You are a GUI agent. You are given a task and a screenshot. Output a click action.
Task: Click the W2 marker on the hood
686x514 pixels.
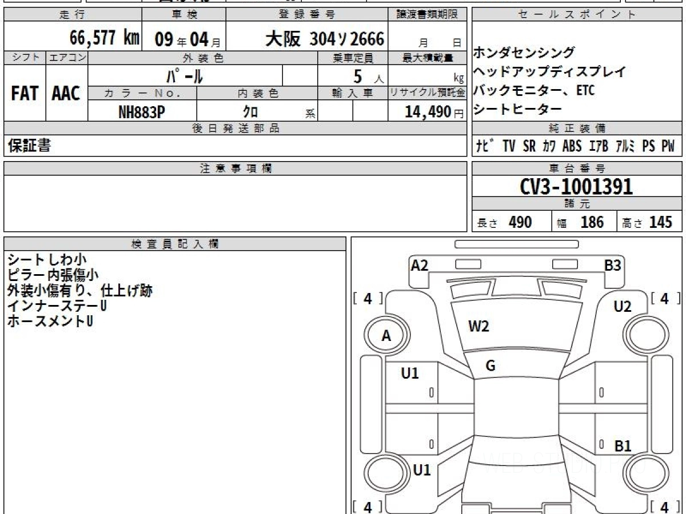point(478,327)
